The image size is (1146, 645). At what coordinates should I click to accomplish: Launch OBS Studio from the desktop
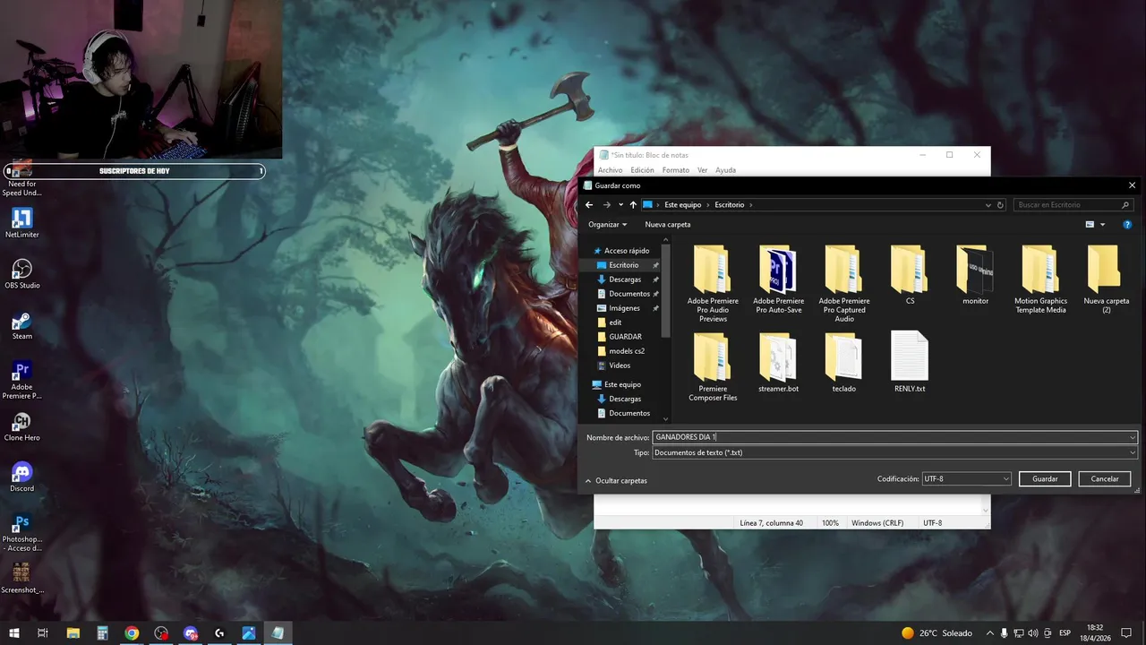[x=21, y=273]
